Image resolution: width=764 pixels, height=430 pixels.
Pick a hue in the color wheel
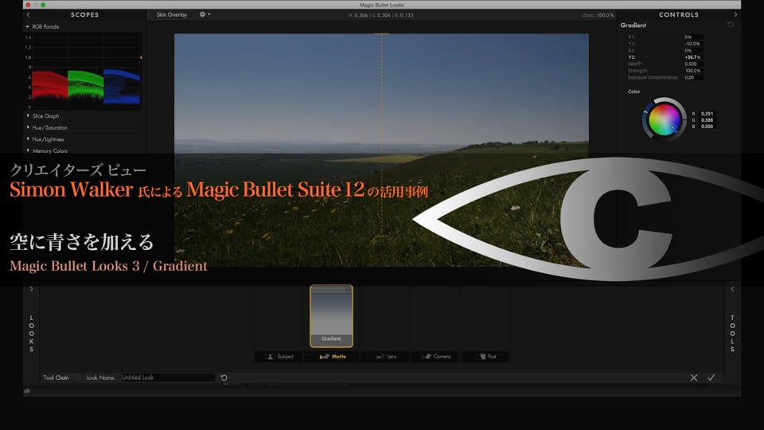pos(664,119)
